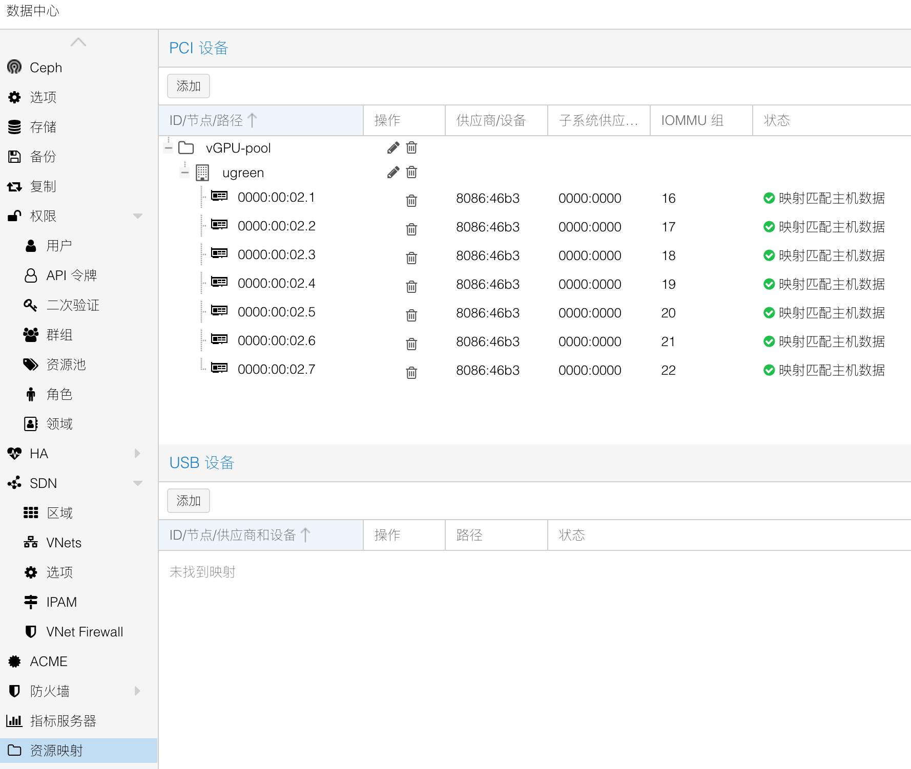The height and width of the screenshot is (769, 911).
Task: Click the IPAM icon under SDN
Action: [x=31, y=602]
